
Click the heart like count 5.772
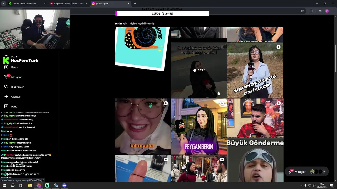tap(199, 70)
